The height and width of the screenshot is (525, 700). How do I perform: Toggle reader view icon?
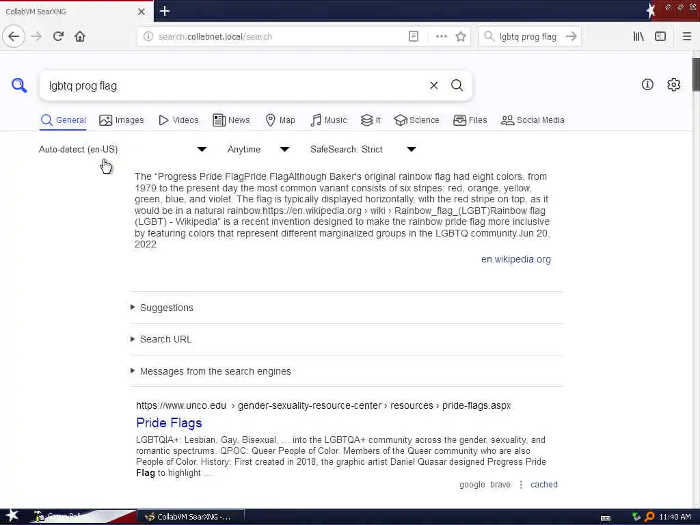(414, 37)
